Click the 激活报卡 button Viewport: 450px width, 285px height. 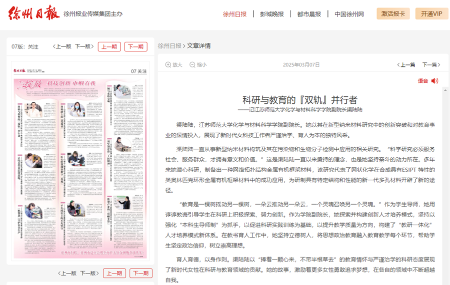click(393, 14)
